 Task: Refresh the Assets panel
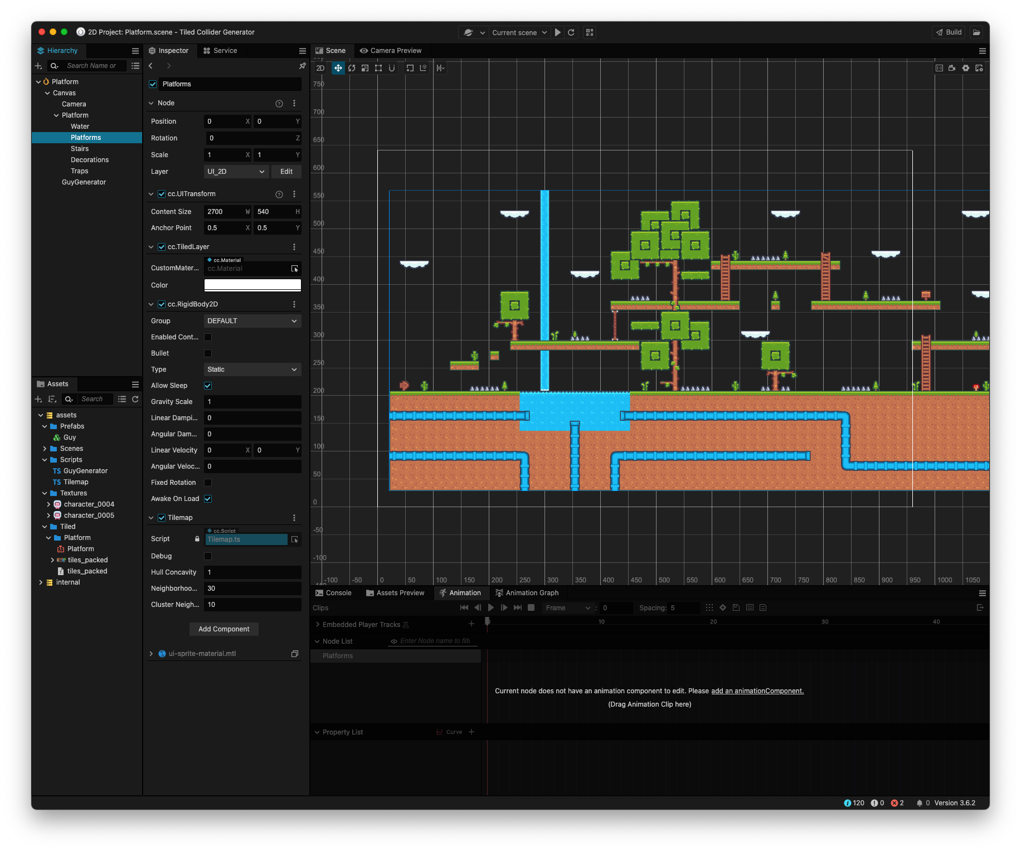pos(135,399)
